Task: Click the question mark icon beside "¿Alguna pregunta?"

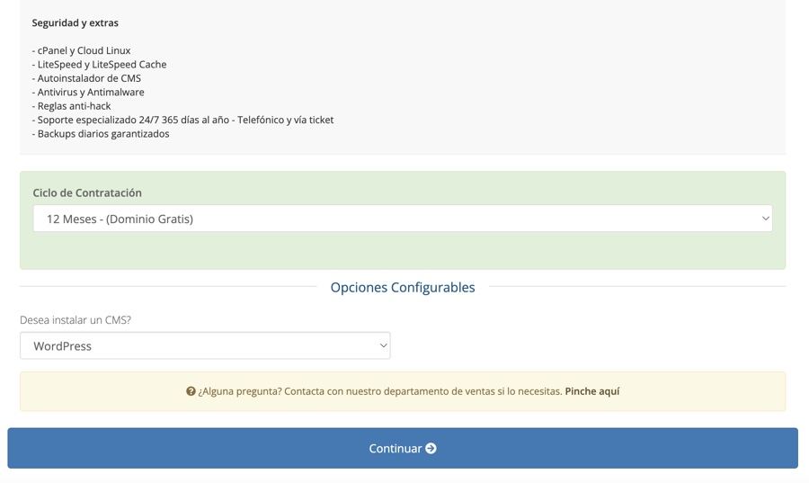Action: tap(191, 391)
